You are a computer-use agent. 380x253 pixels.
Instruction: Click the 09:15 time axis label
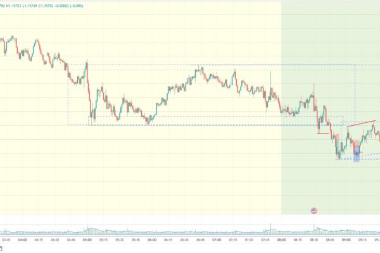[x=362, y=240]
